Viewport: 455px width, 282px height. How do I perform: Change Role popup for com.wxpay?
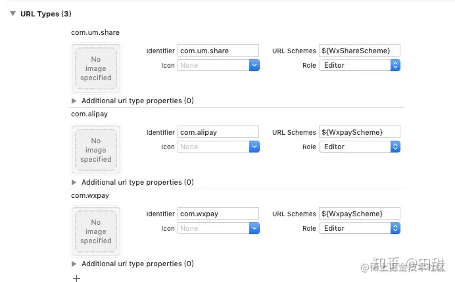(360, 228)
